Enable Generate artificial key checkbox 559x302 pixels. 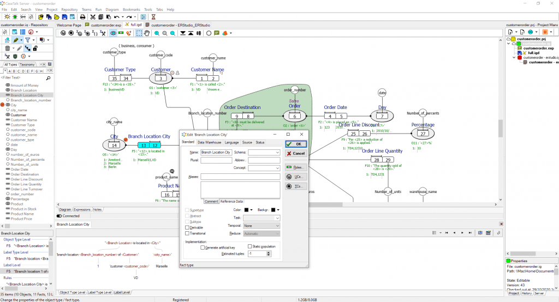203,247
